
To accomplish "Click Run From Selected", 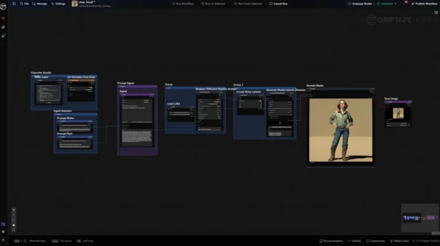I will pyautogui.click(x=247, y=3).
